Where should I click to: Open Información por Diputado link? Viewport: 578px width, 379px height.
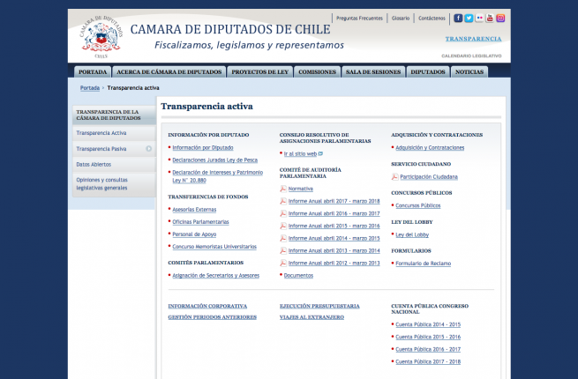click(202, 147)
